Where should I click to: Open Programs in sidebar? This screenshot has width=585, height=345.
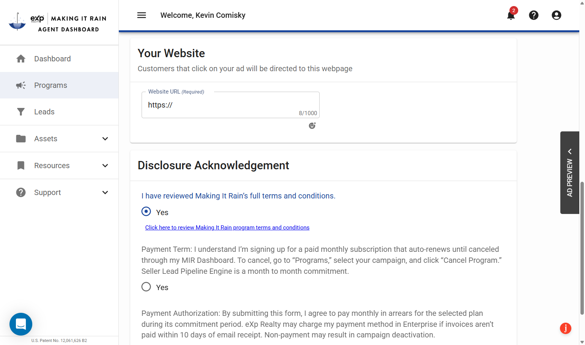tap(59, 85)
